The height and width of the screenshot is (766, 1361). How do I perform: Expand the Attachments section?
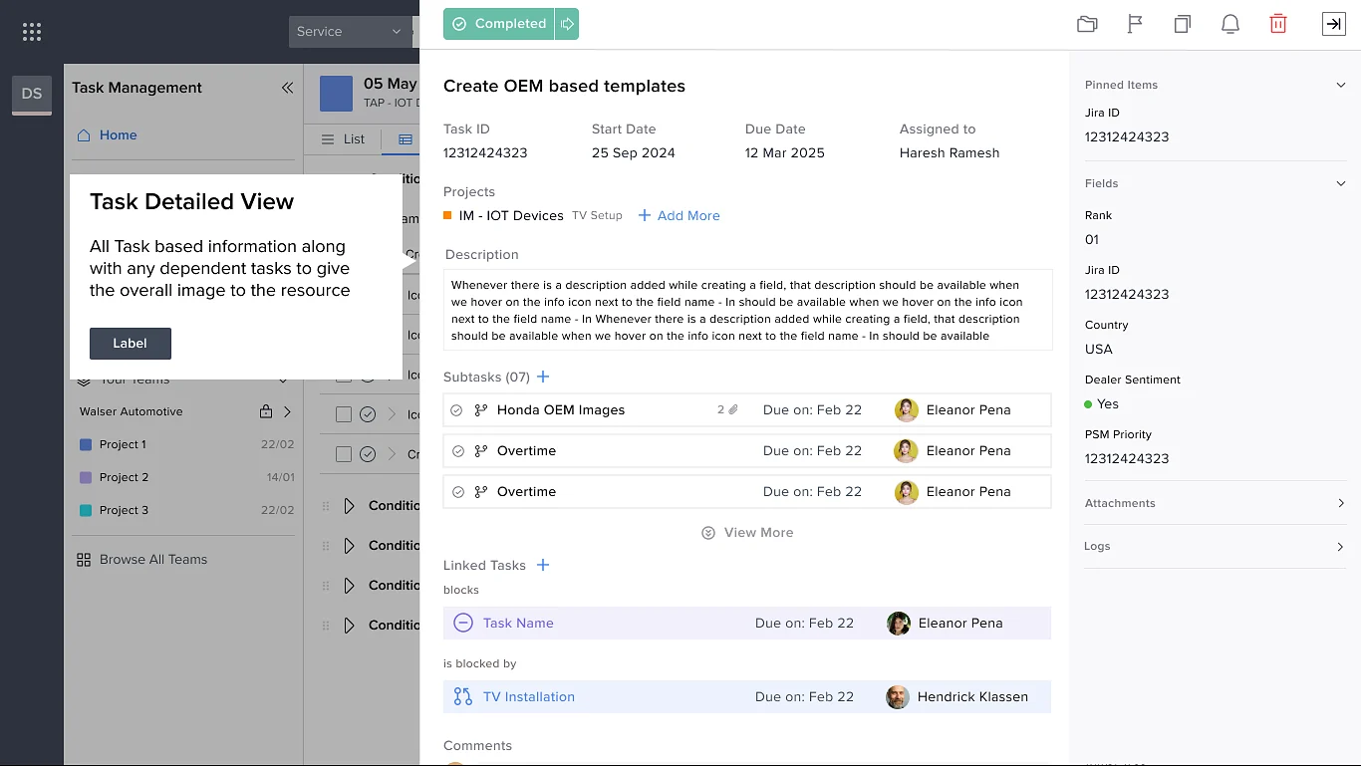tap(1341, 503)
